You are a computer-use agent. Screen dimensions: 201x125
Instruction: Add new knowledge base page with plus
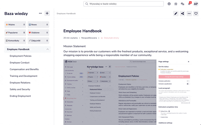click(47, 13)
